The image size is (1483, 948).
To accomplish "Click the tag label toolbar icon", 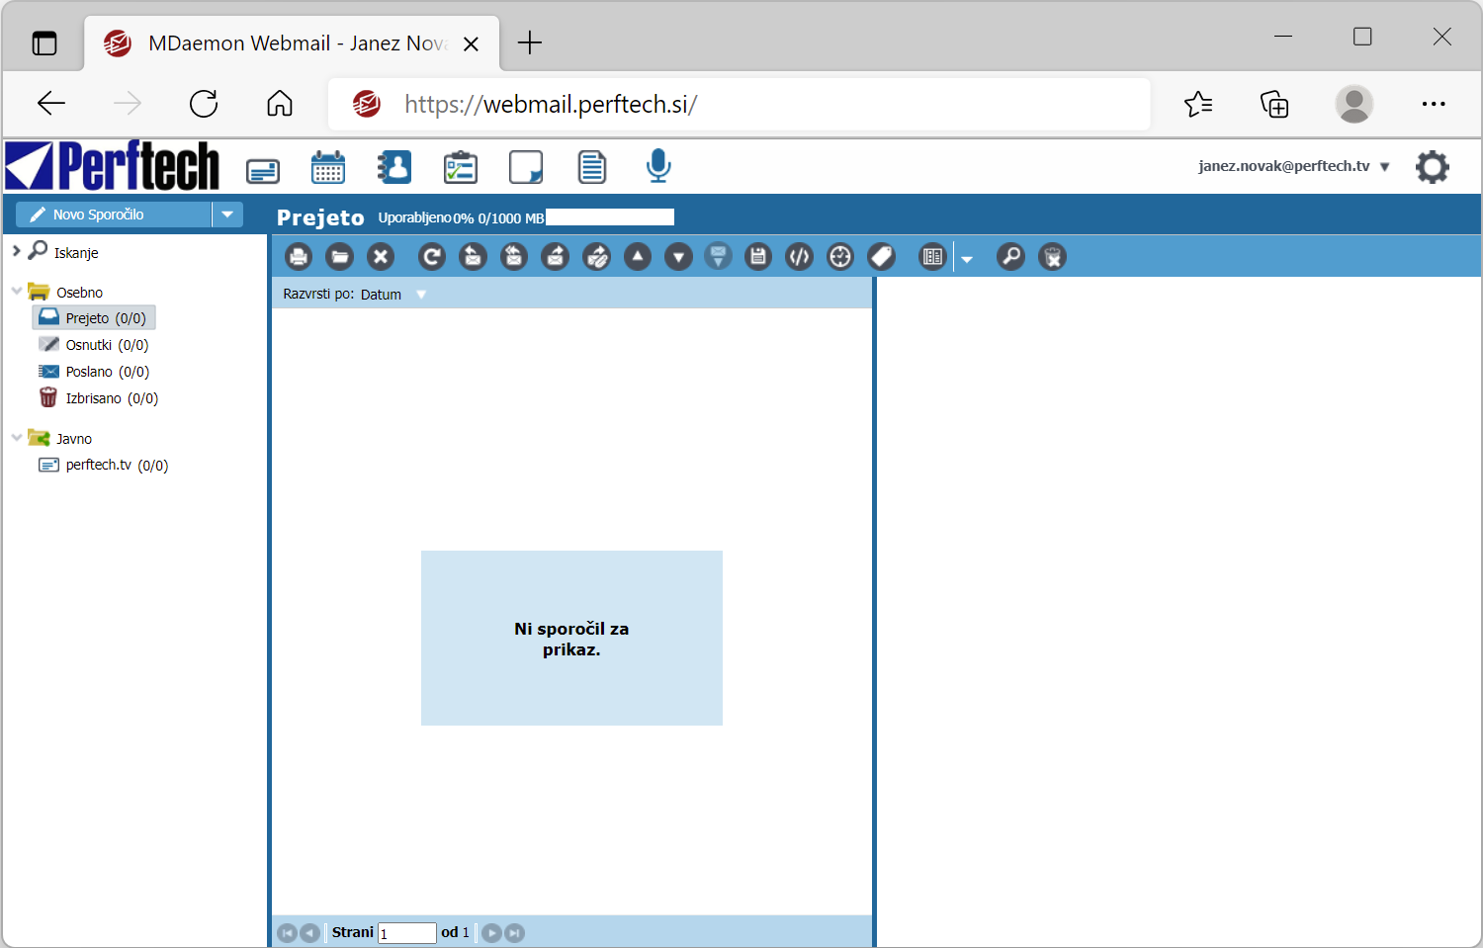I will [881, 257].
